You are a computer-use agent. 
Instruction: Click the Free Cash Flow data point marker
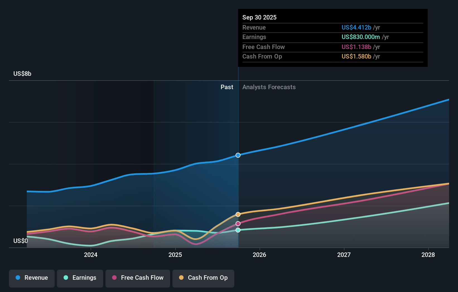click(x=238, y=224)
